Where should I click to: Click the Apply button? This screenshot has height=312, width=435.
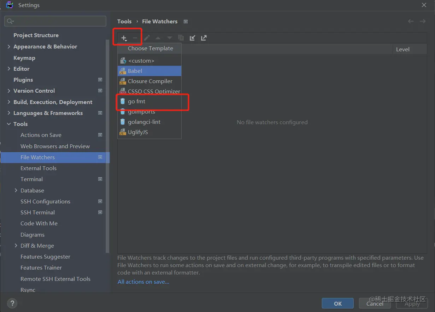click(412, 304)
